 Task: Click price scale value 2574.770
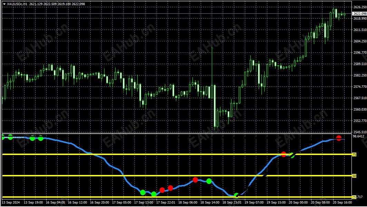360,87
